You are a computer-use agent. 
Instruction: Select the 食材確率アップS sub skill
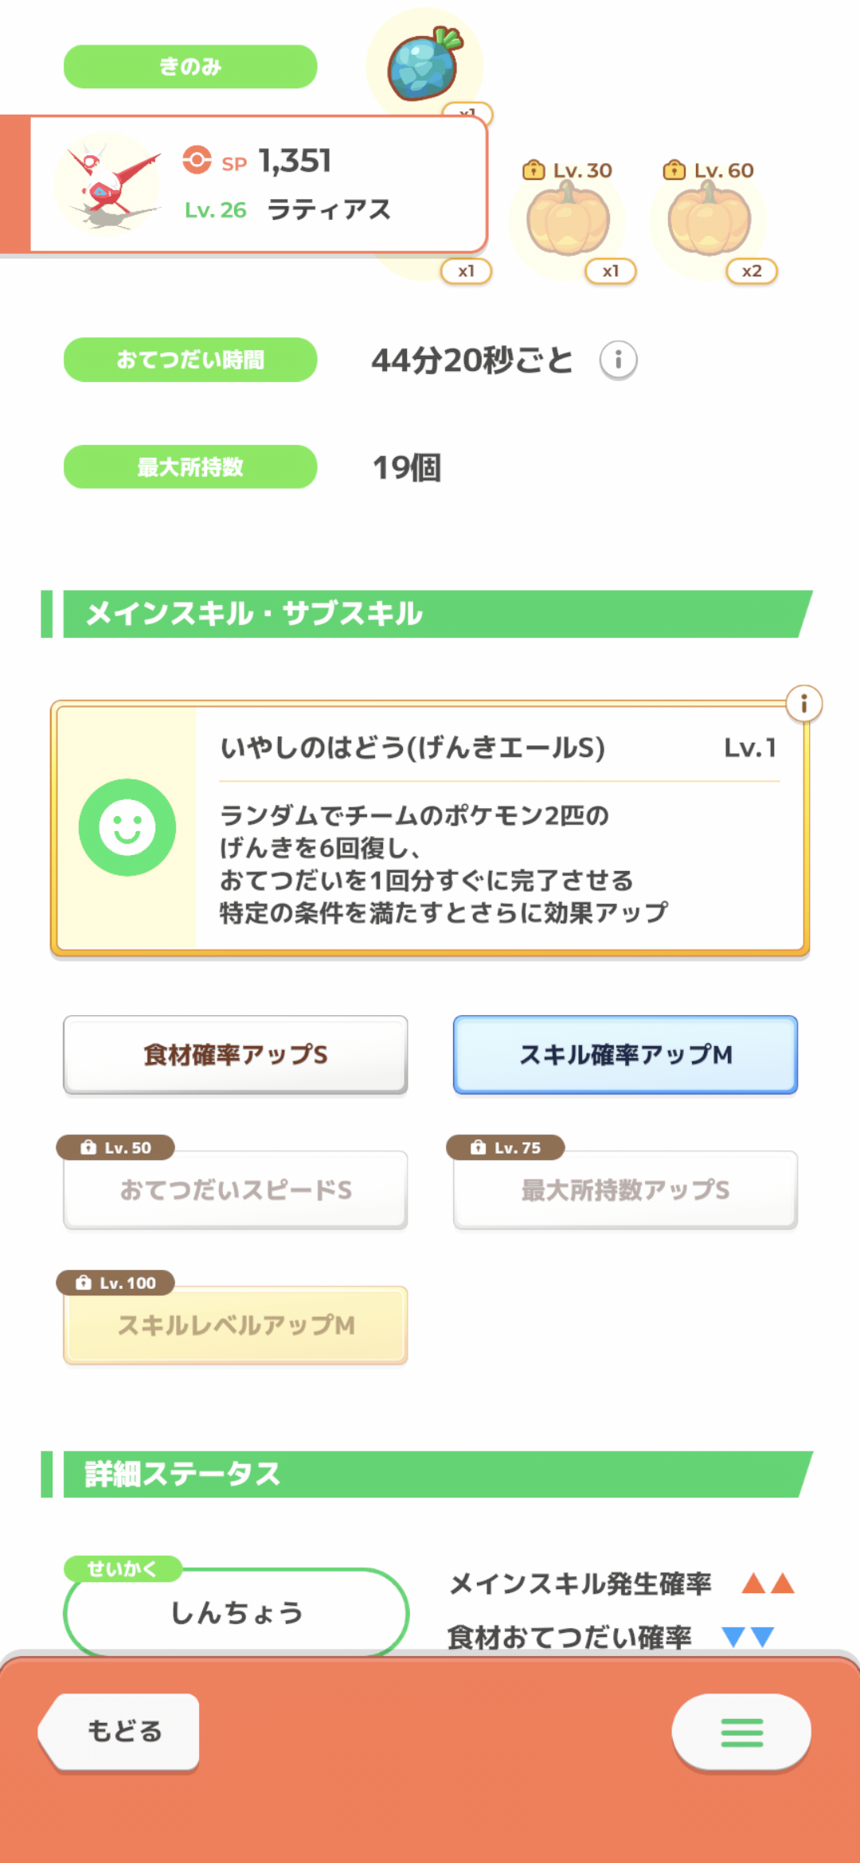click(236, 1055)
